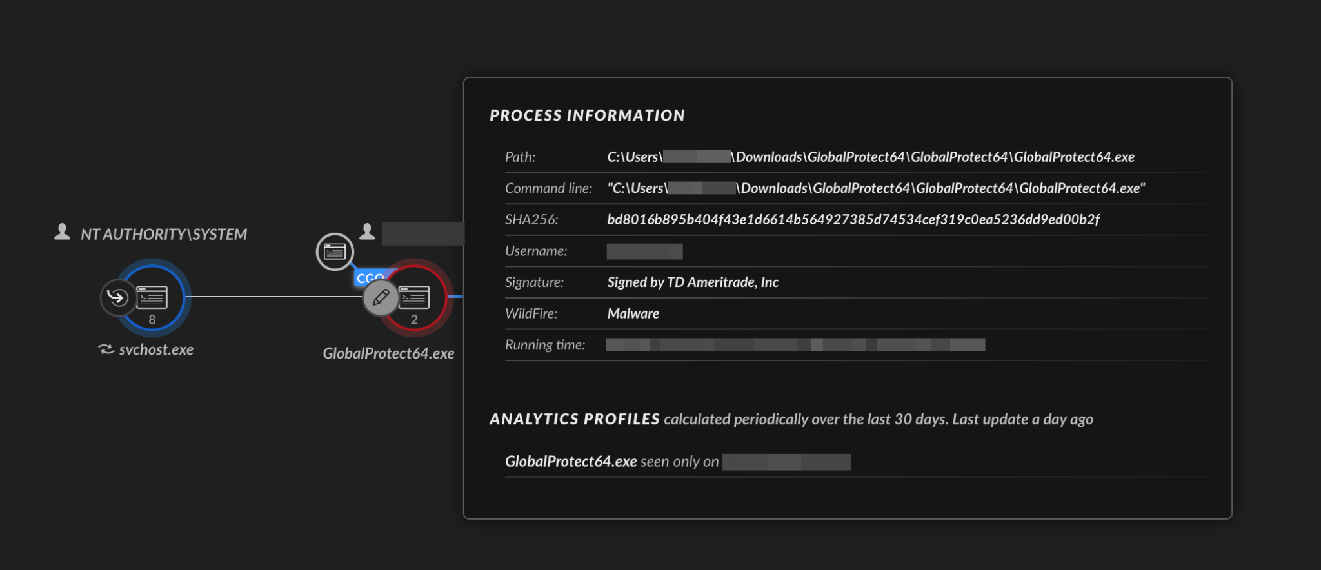Click the pencil injection badge on GlobalProtect64.exe
Screen dimensions: 1321x570
coord(381,299)
